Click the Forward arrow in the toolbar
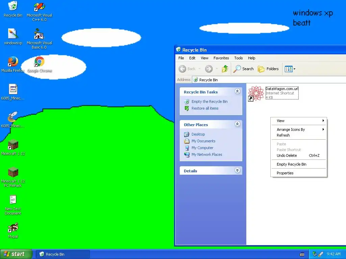Viewport: 346px width, 259px height. 208,69
